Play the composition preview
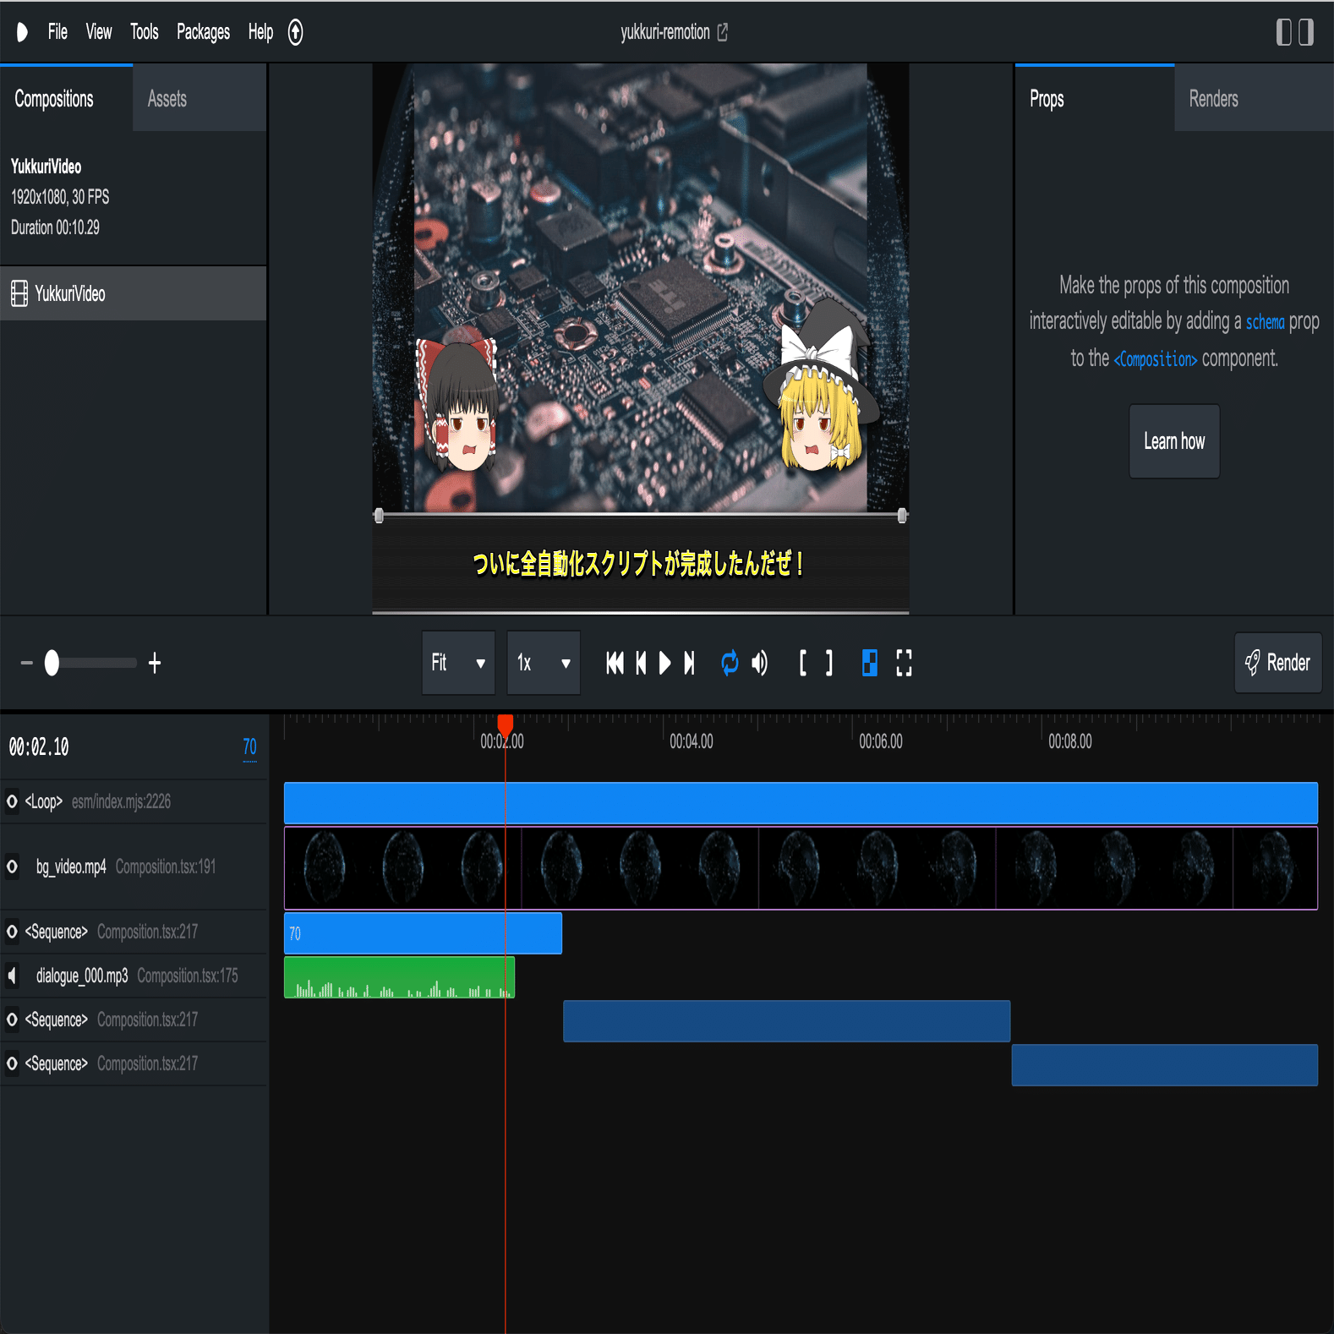Viewport: 1334px width, 1334px height. (x=665, y=663)
